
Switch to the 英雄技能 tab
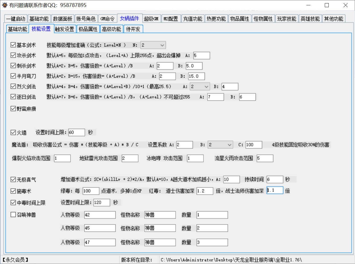click(310, 19)
